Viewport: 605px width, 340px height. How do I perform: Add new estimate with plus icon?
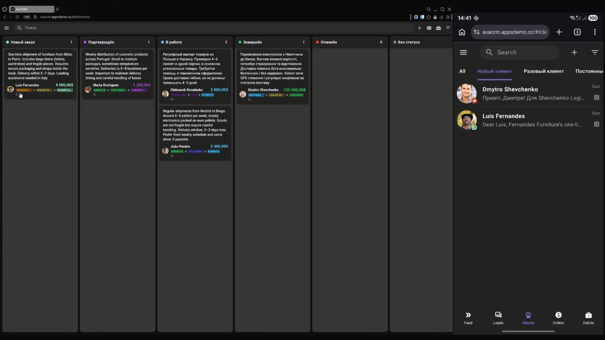pos(419,28)
